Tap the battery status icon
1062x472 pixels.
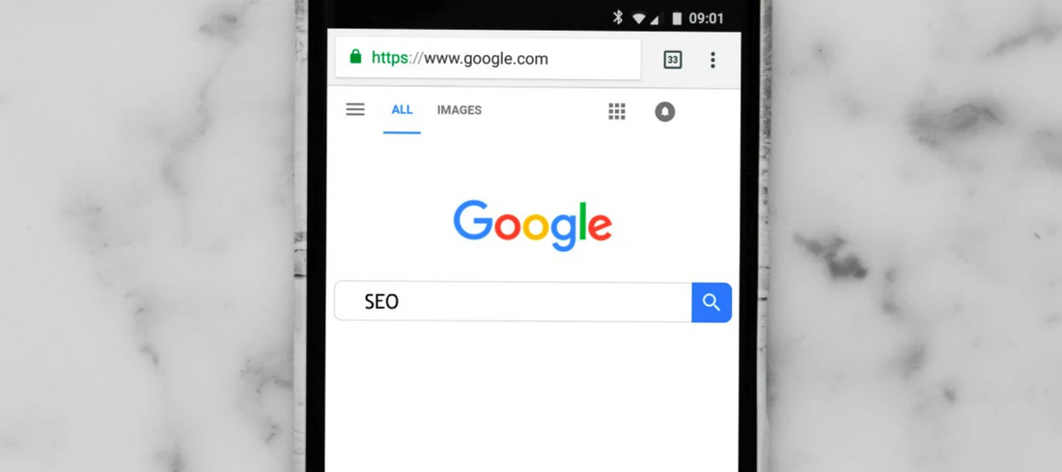pos(677,18)
